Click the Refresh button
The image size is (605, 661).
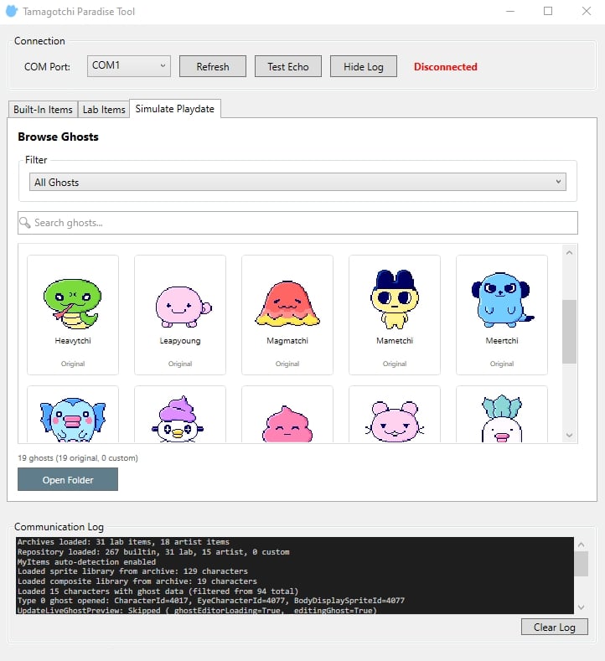213,67
